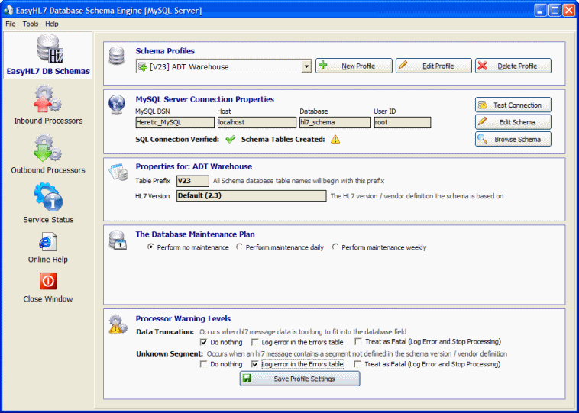Toggle Unknown Segment Log error in Errors table
This screenshot has width=579, height=413.
point(255,364)
